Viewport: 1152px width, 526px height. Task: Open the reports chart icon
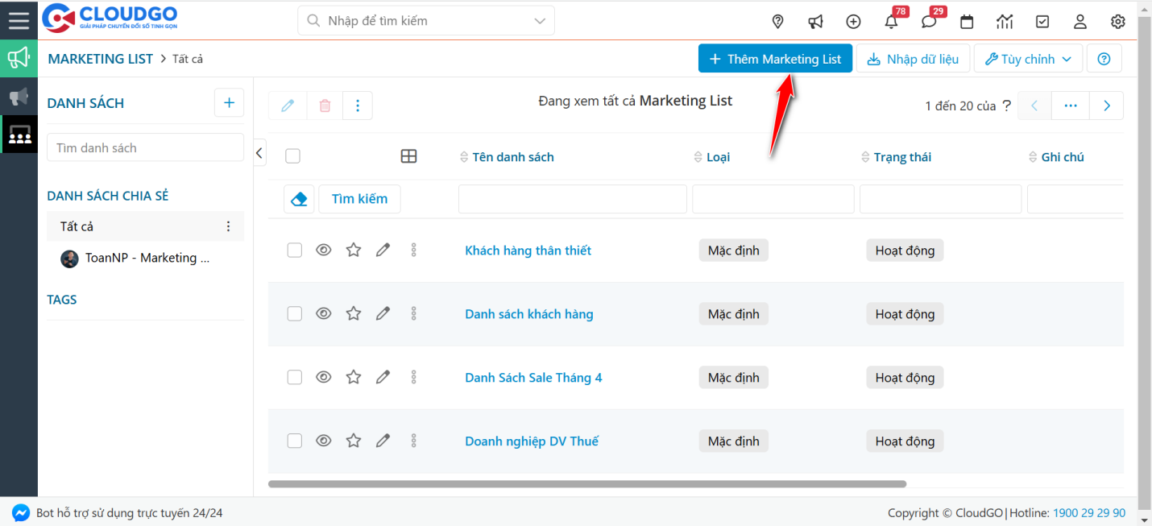tap(1005, 22)
